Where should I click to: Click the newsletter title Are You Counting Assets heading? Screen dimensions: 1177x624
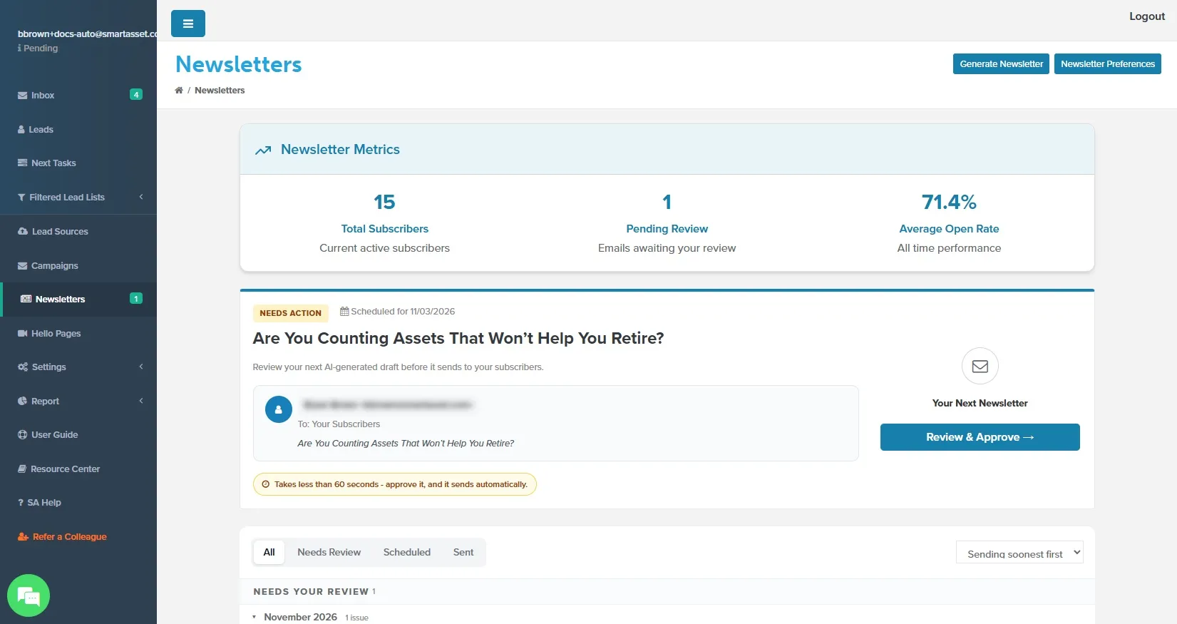[458, 338]
